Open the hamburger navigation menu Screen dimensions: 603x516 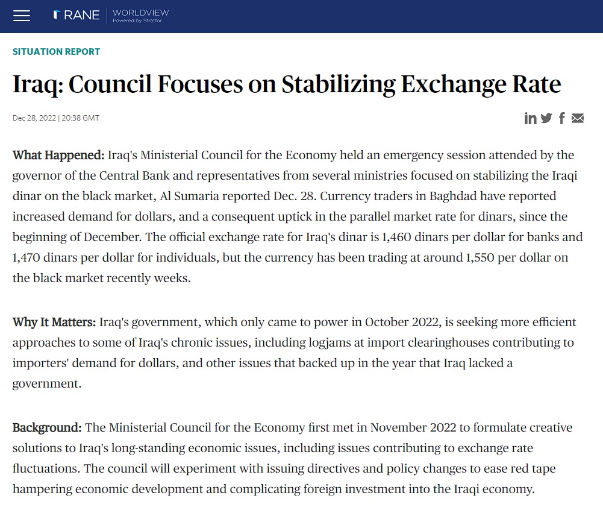pos(22,16)
